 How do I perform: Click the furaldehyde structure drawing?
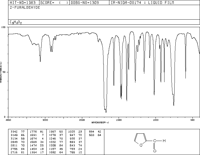click(150, 143)
